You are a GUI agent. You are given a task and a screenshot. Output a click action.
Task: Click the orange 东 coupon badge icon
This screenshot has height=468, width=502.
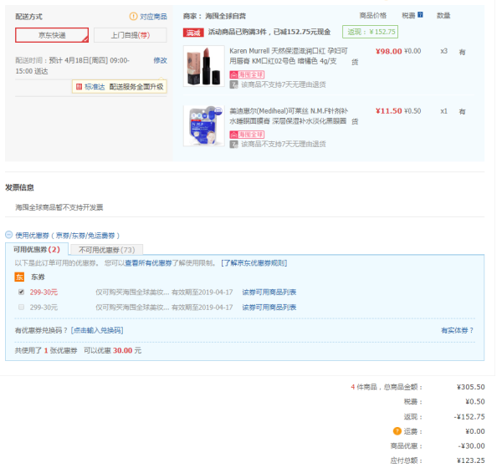tap(19, 277)
